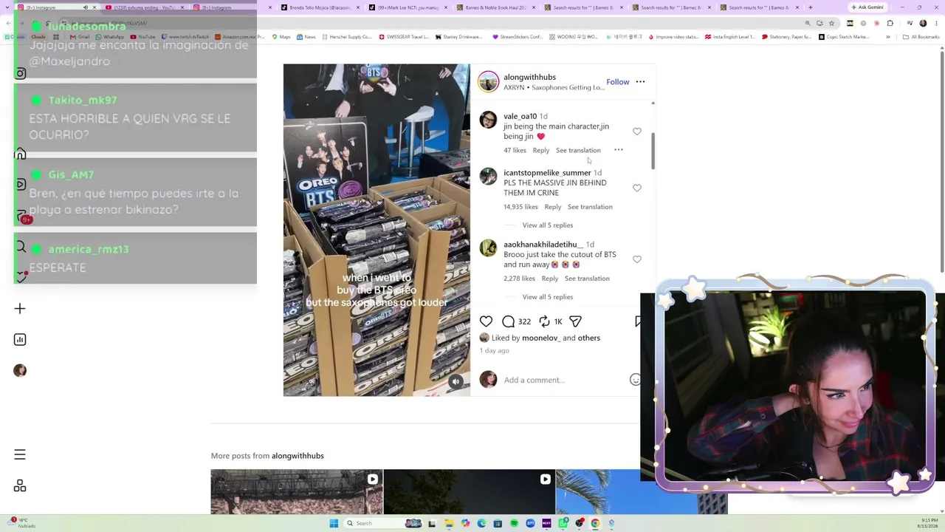
Task: Open Spotify from the taskbar
Action: 514,523
